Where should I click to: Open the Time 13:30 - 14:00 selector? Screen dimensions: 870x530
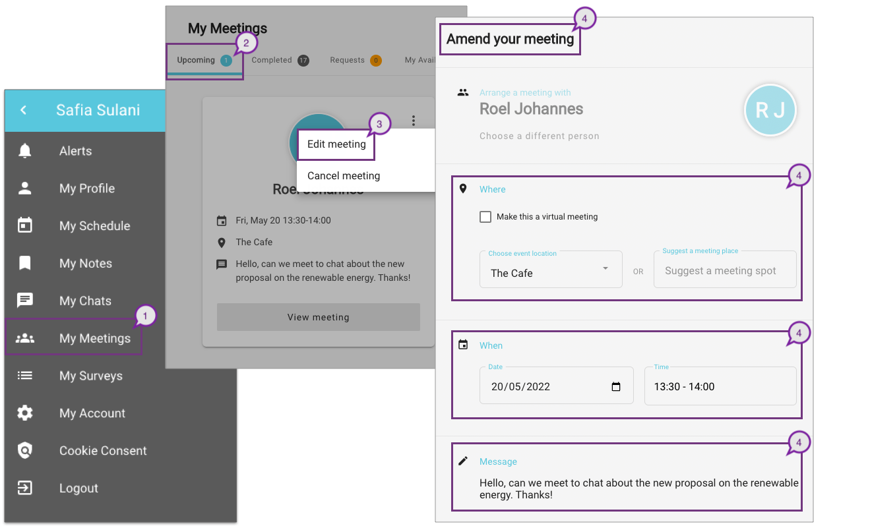[720, 387]
